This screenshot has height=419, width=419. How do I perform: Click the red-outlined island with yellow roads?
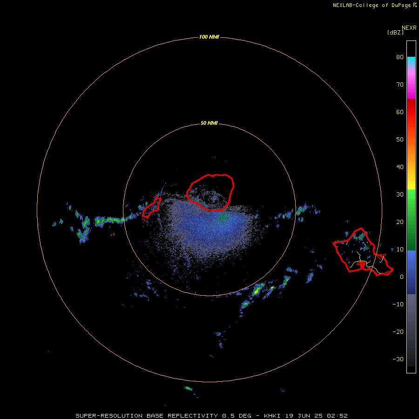[362, 252]
